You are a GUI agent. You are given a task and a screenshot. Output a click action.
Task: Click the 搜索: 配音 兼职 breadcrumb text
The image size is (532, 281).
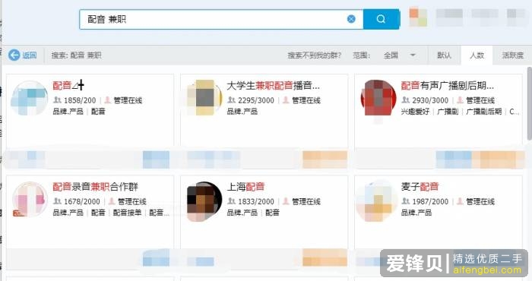click(x=76, y=55)
